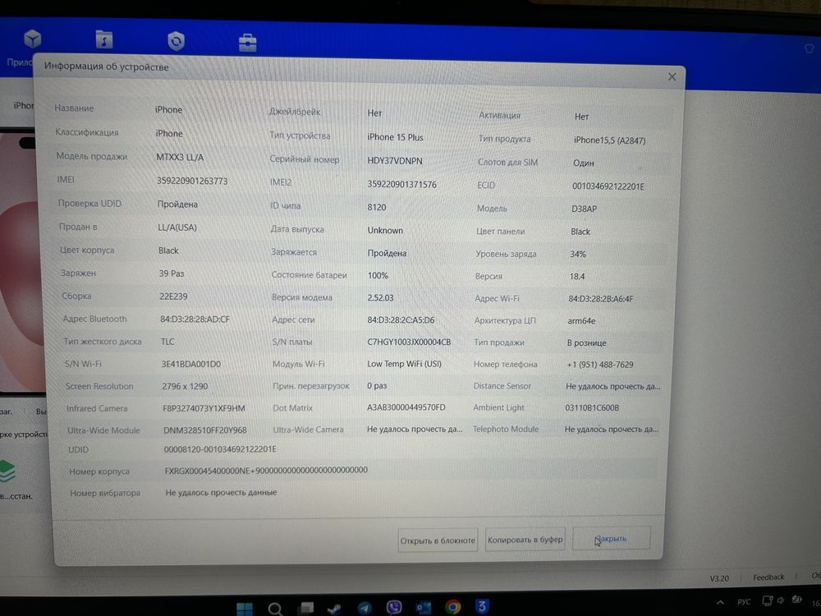The image size is (821, 616).
Task: Select IMEI2 value 359220901371576
Action: tap(401, 184)
